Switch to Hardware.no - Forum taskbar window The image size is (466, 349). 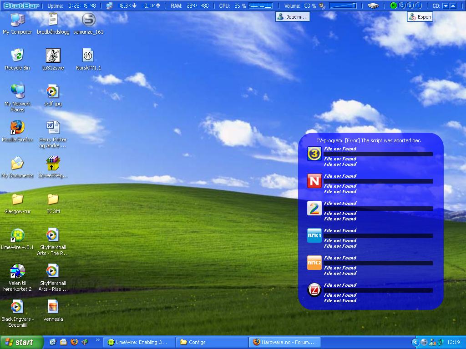[285, 342]
